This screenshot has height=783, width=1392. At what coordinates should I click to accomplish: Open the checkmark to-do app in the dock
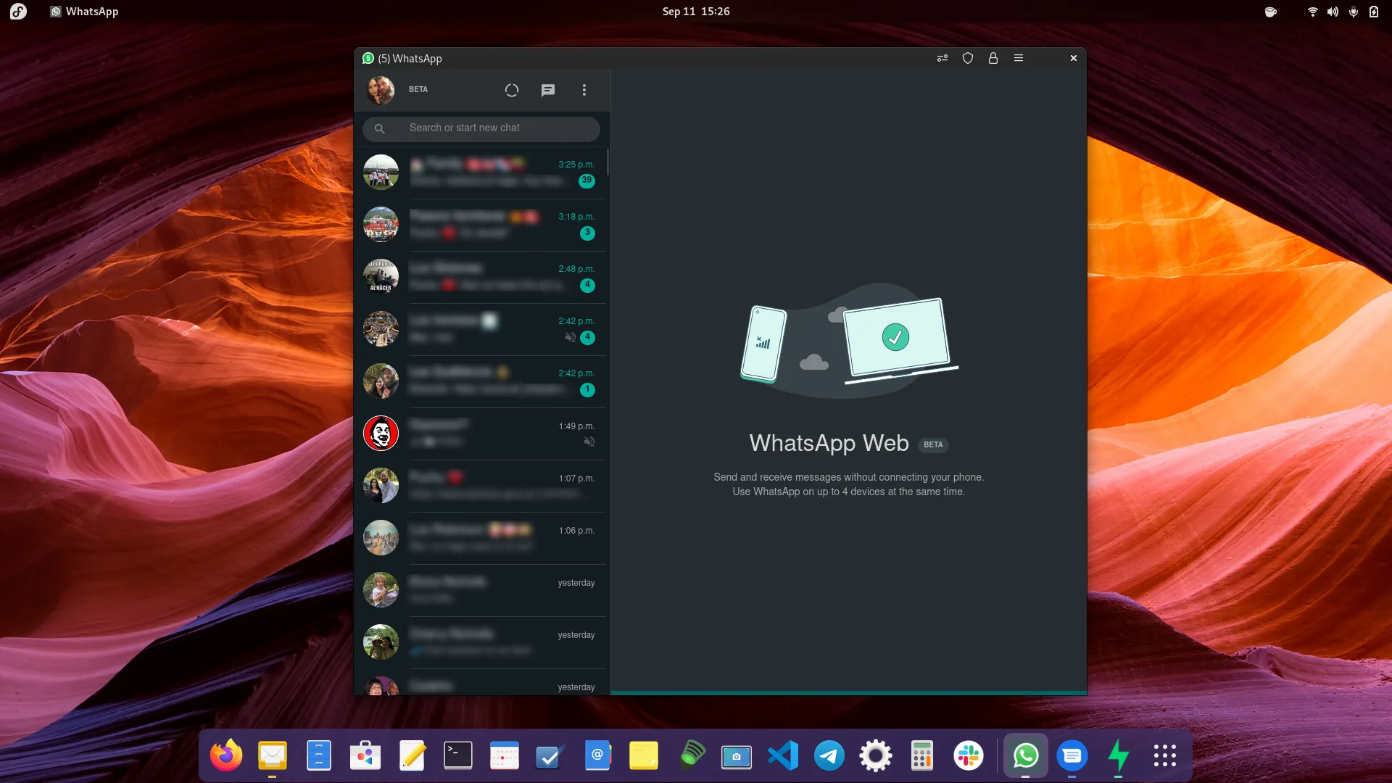point(551,755)
